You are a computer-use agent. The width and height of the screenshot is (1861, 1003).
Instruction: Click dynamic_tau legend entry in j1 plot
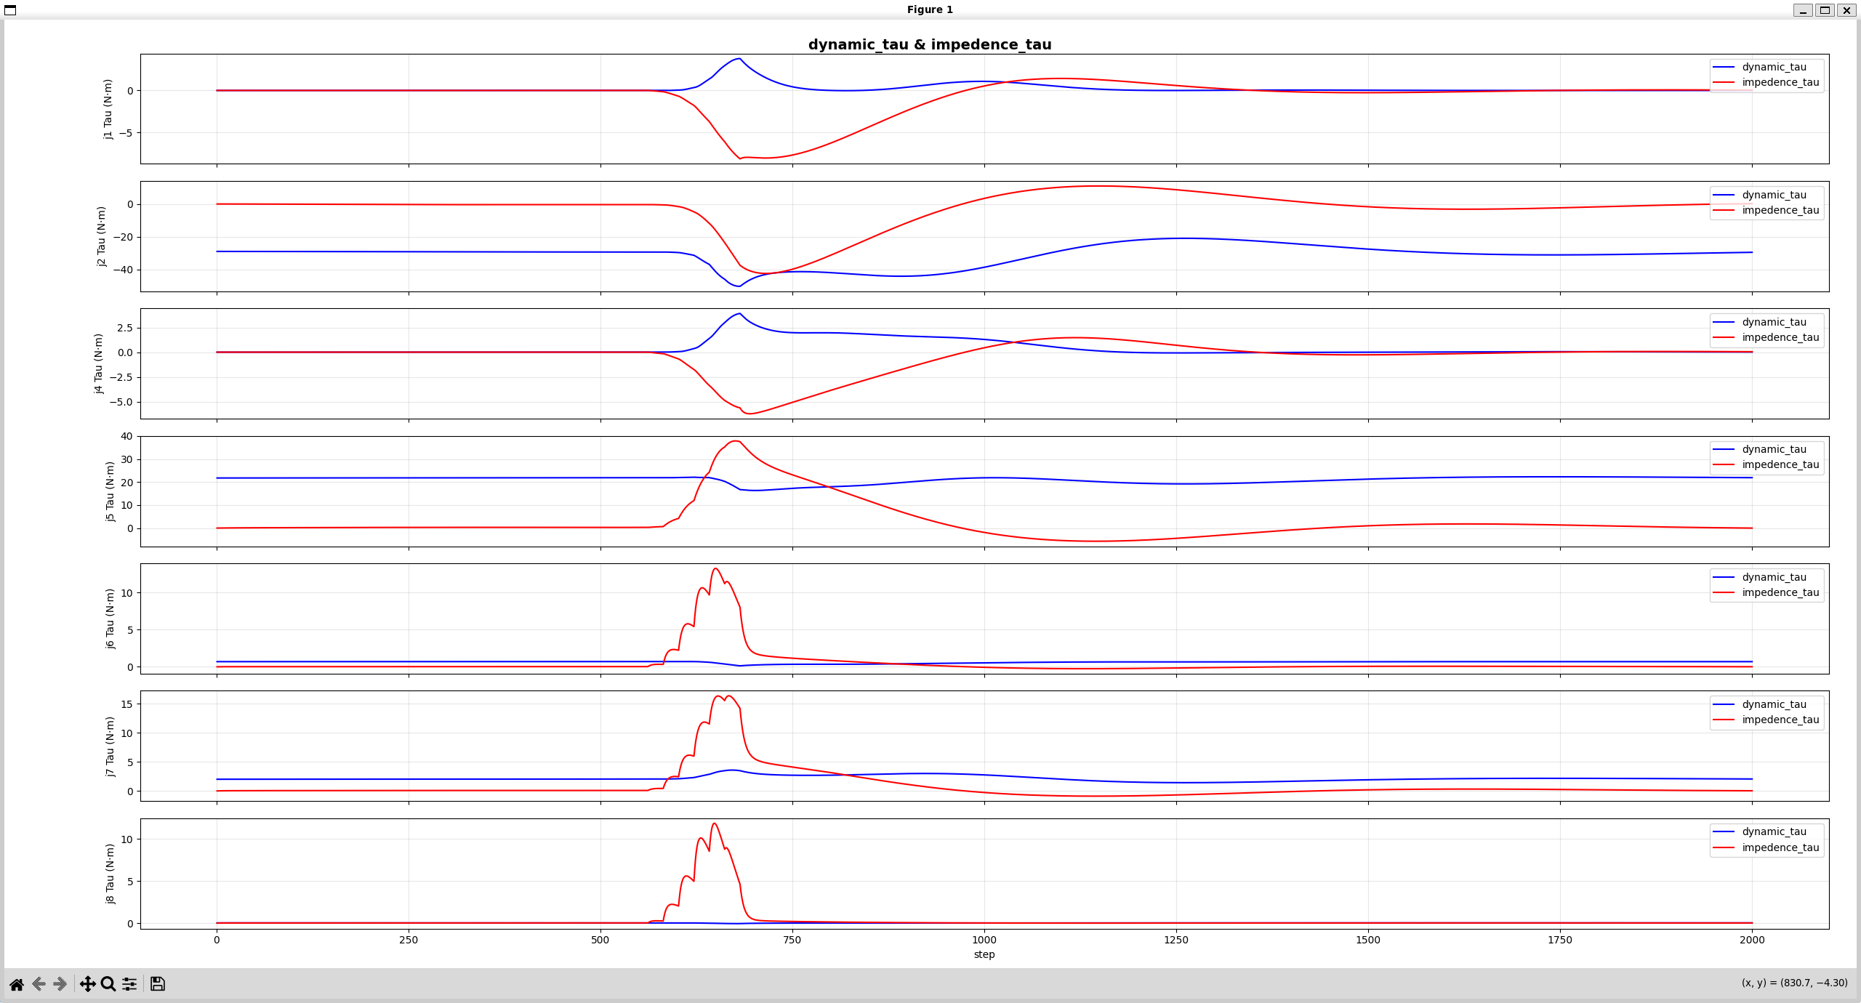(x=1774, y=67)
